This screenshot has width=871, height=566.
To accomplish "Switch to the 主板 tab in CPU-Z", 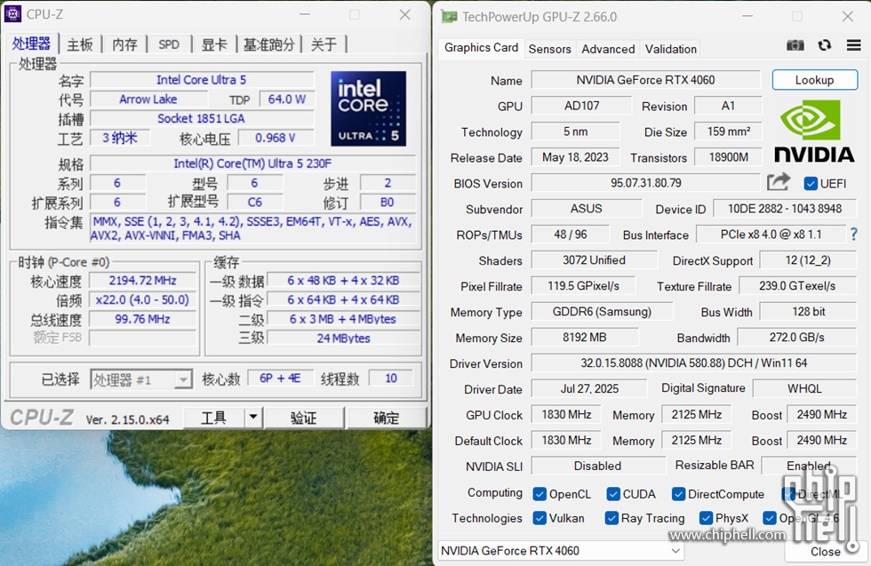I will 79,44.
